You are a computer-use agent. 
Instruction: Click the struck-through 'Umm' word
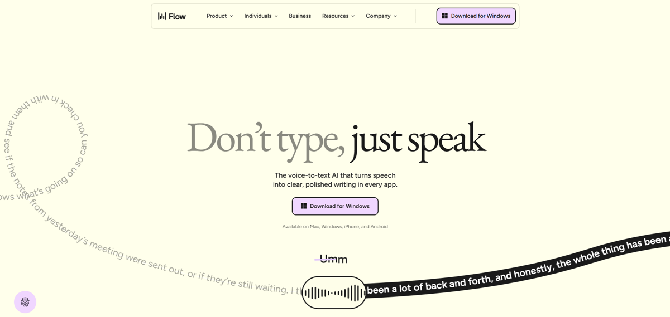tap(333, 259)
